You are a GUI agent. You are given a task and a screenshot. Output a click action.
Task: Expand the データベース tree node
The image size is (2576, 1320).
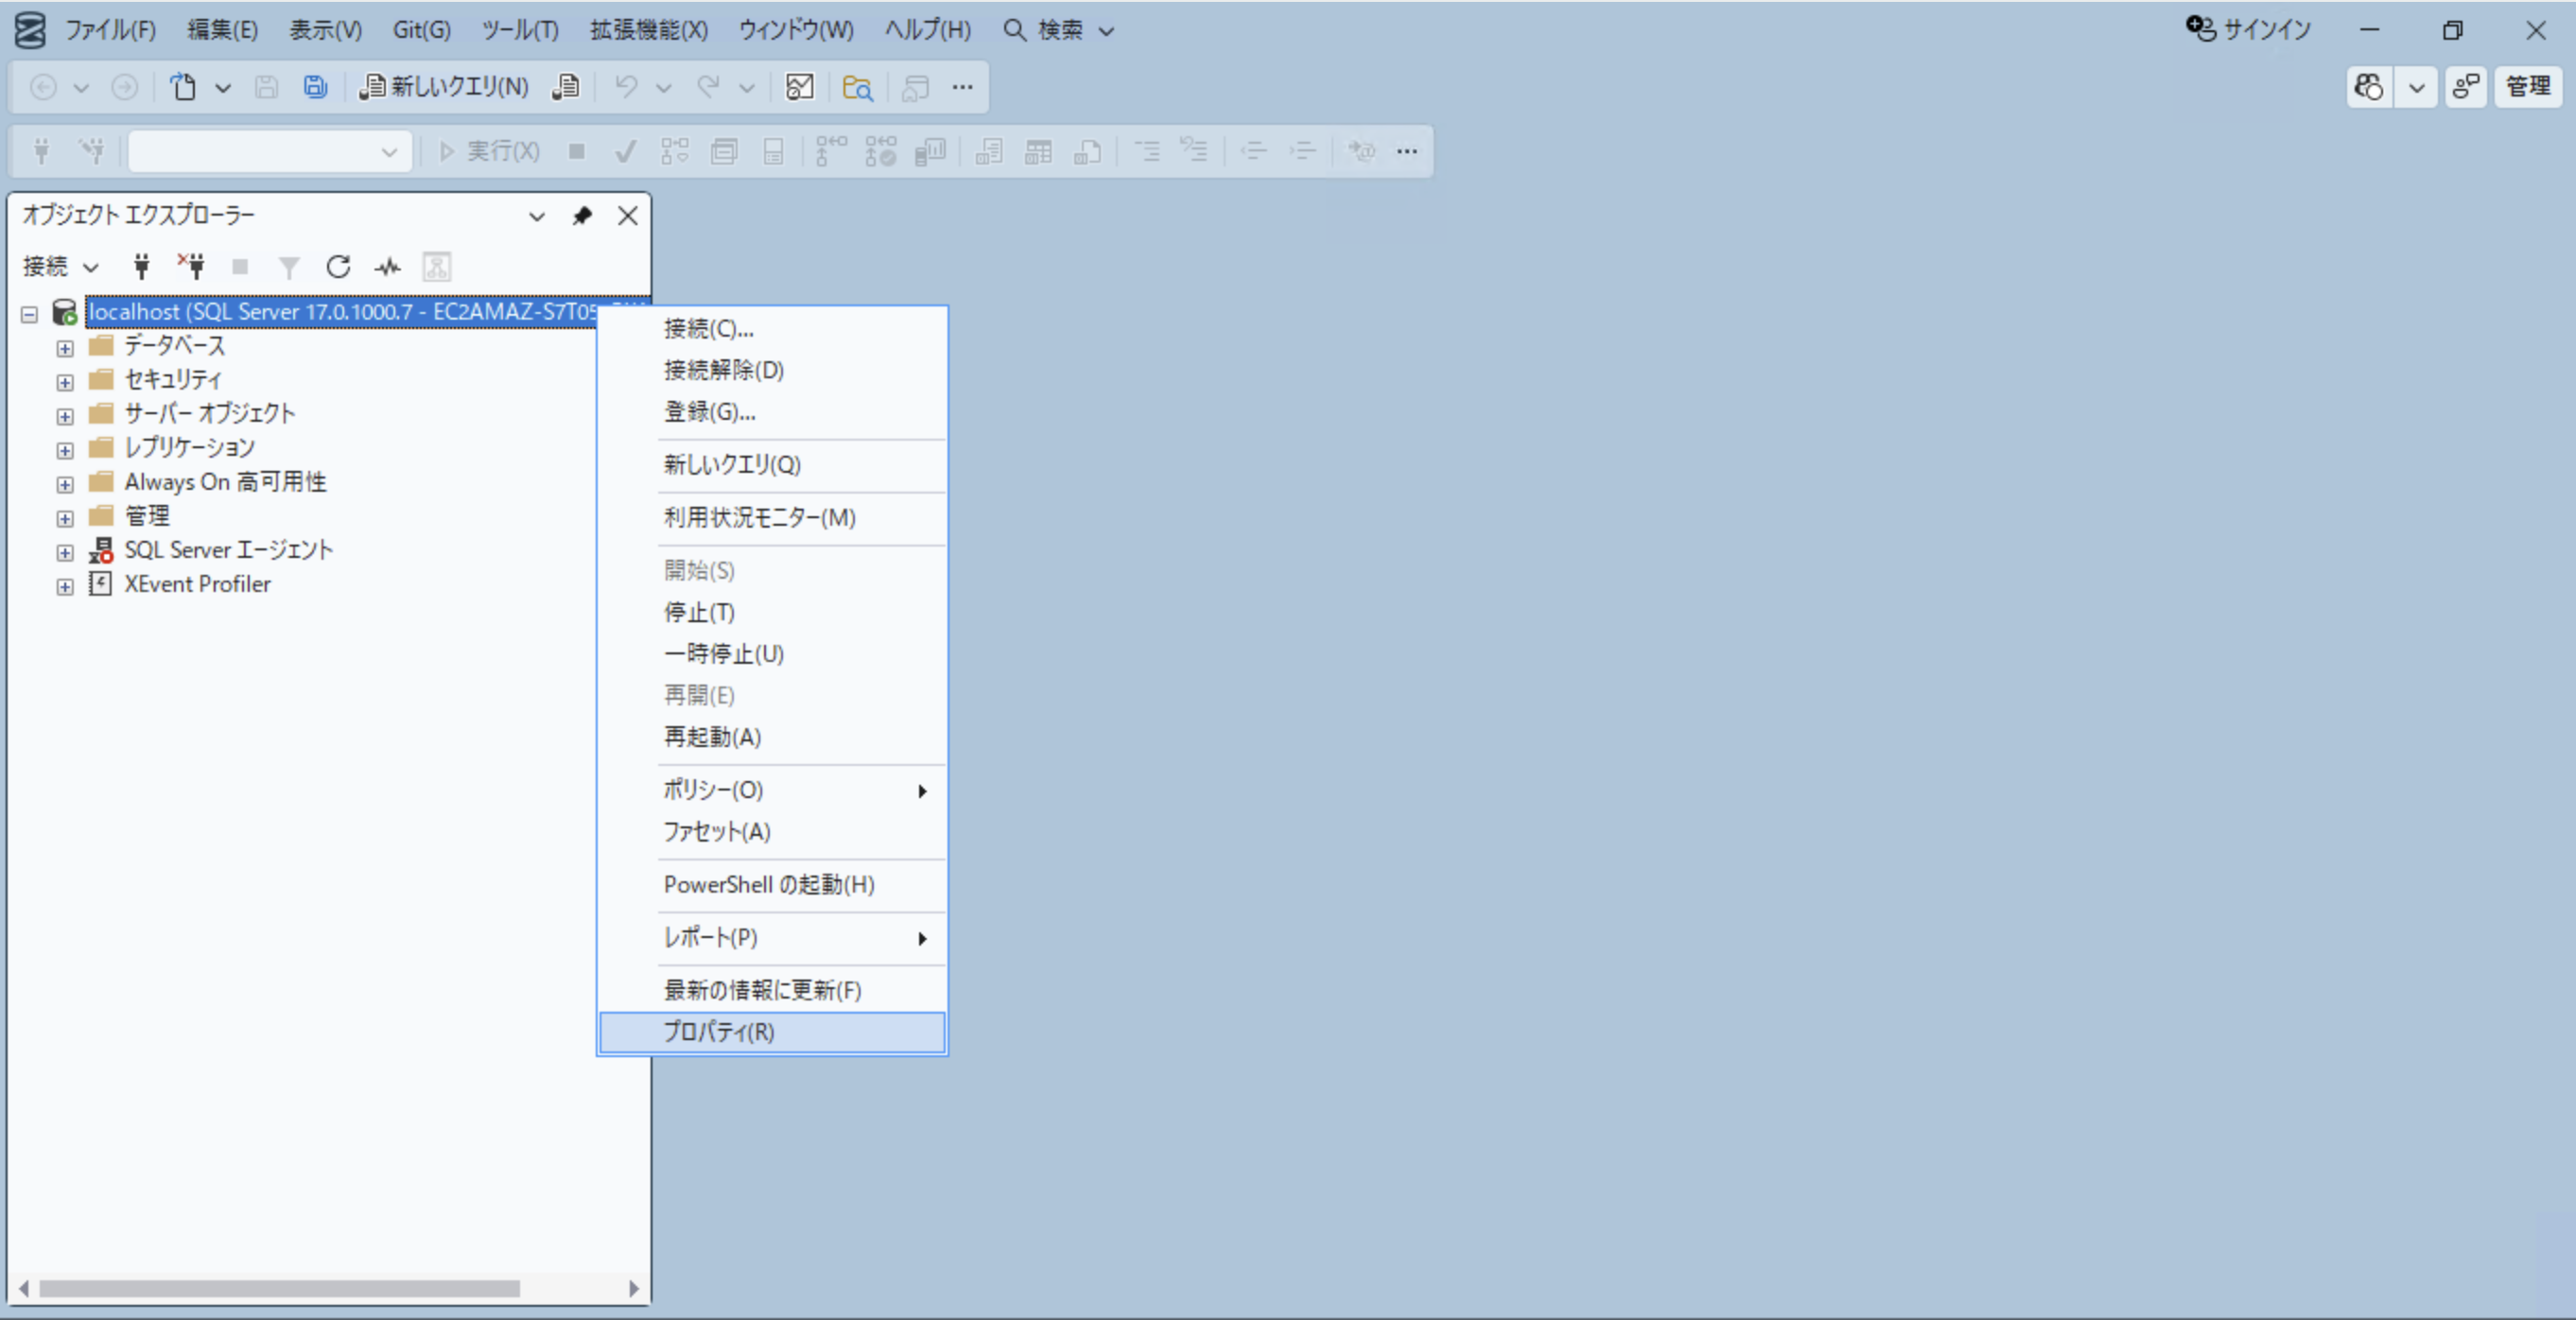point(64,348)
